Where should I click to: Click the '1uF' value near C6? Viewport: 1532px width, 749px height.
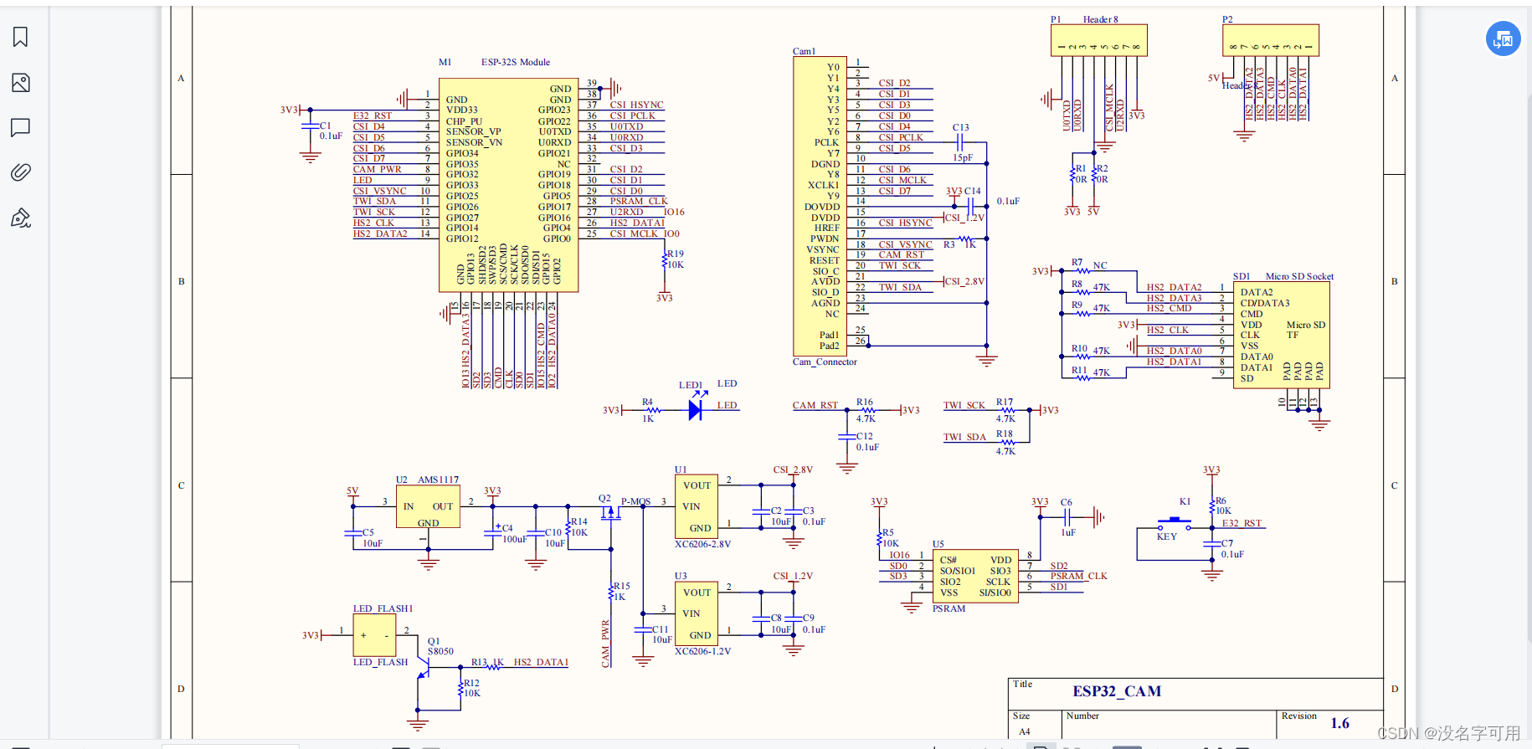click(x=1068, y=532)
